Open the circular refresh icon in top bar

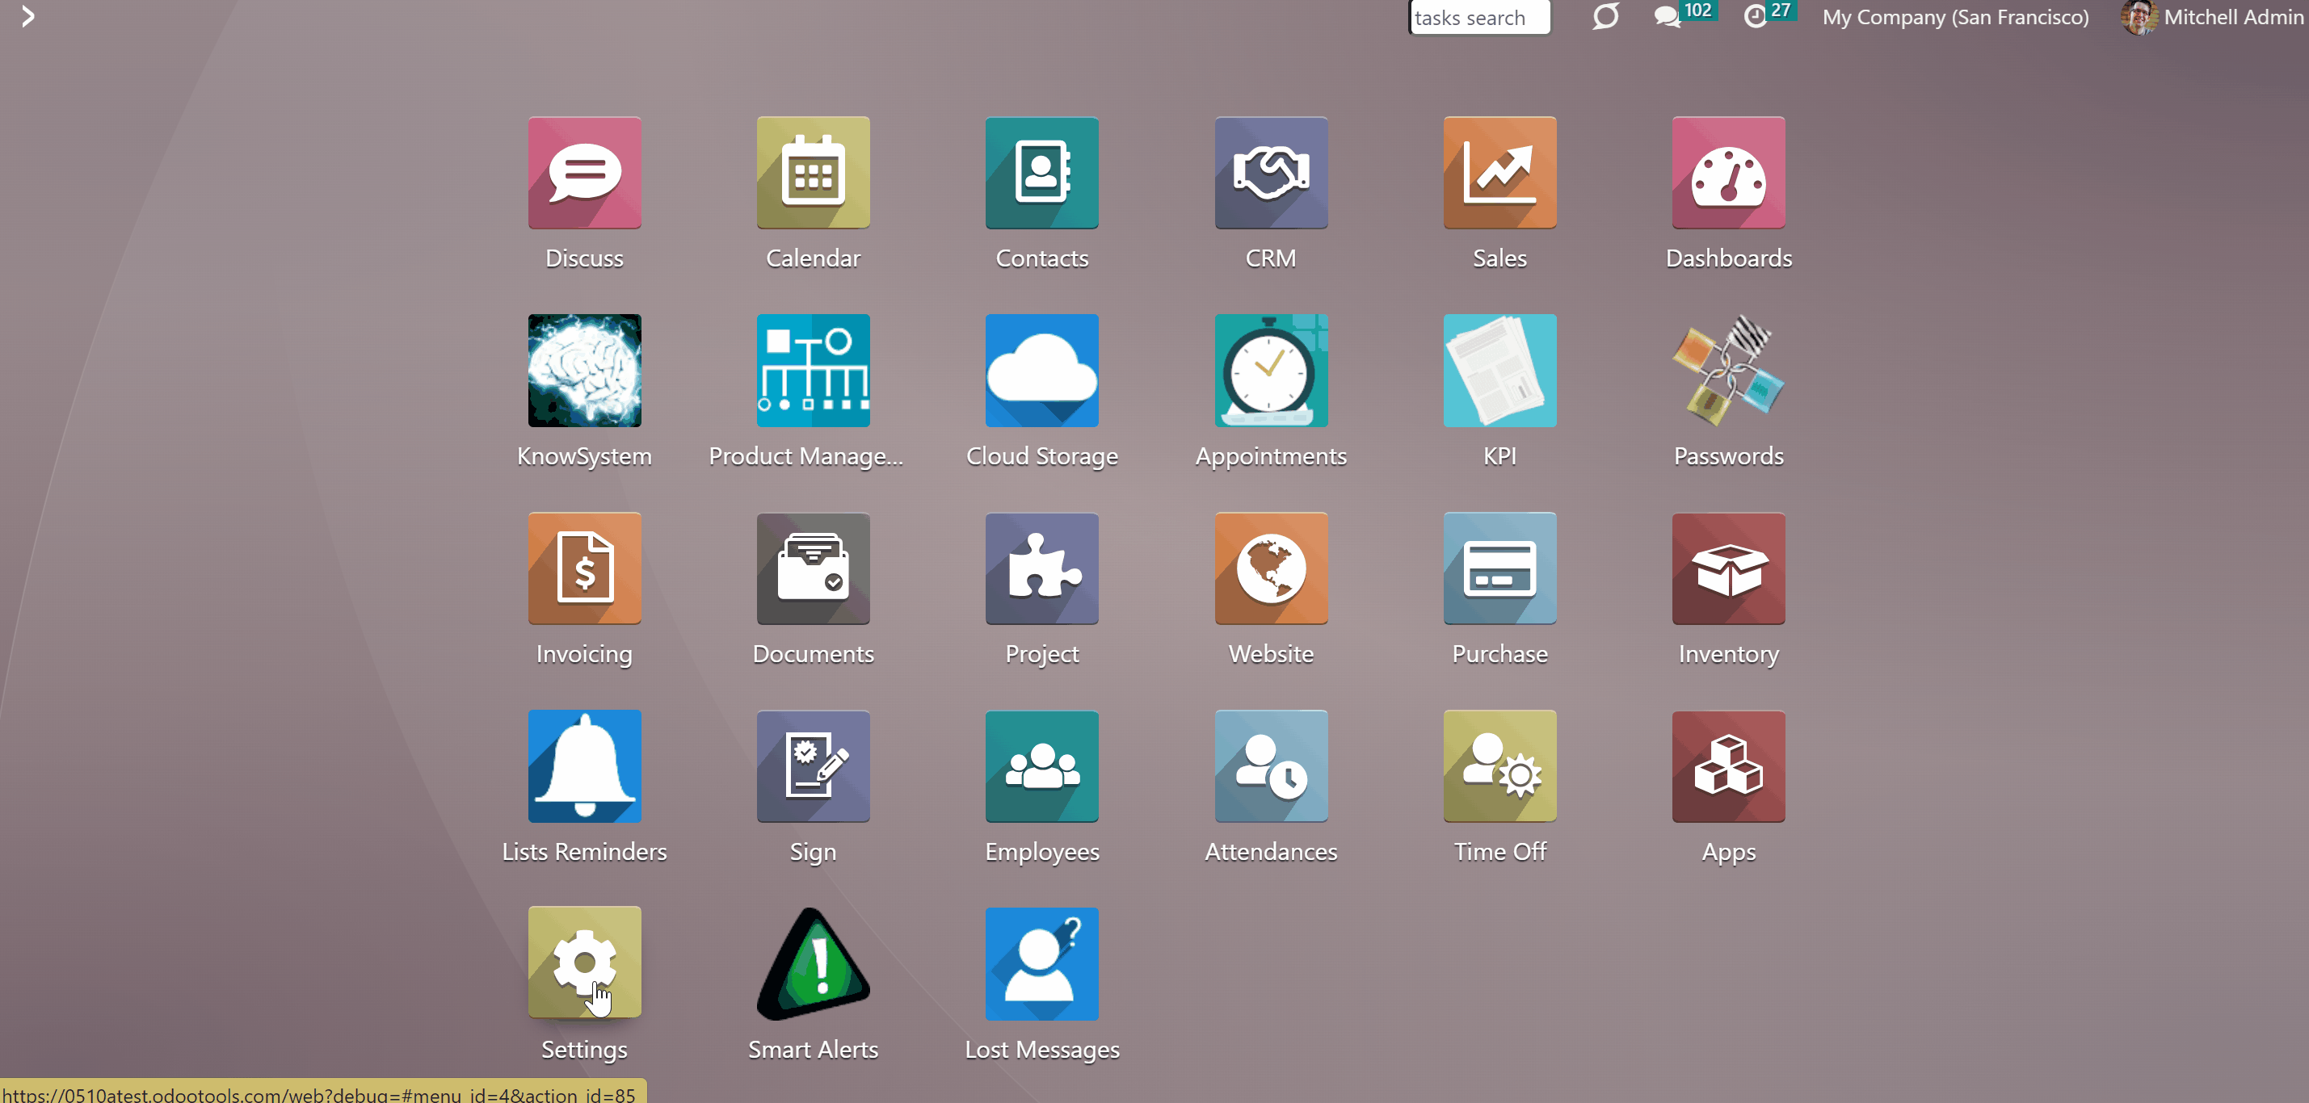coord(1605,16)
